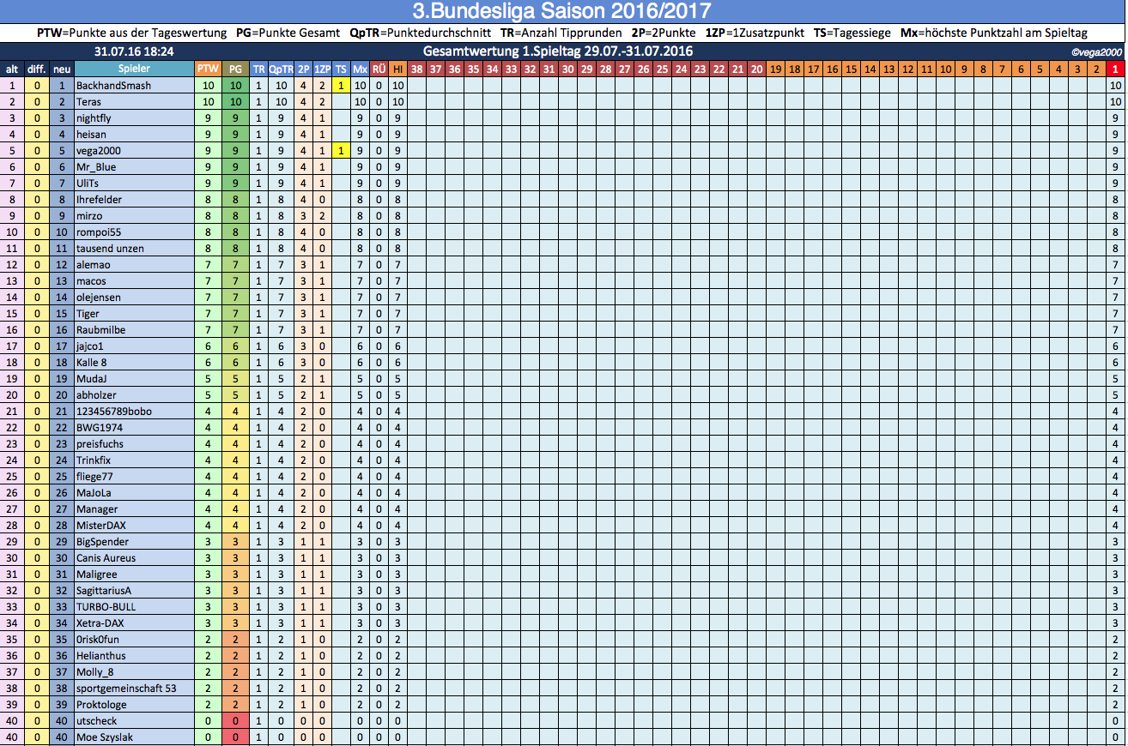
Task: Select matchday '19' column header
Action: (x=775, y=69)
